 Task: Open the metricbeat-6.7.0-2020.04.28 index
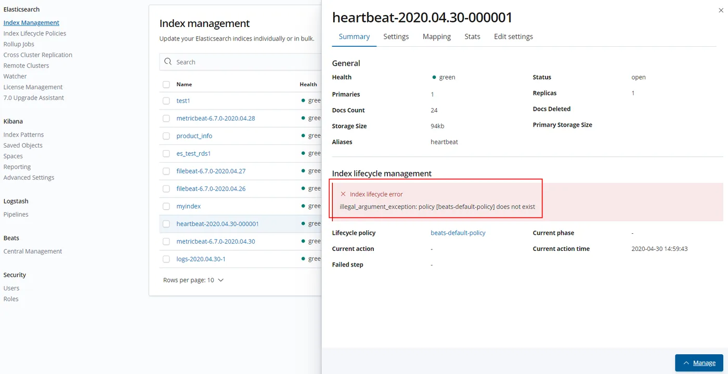(216, 118)
